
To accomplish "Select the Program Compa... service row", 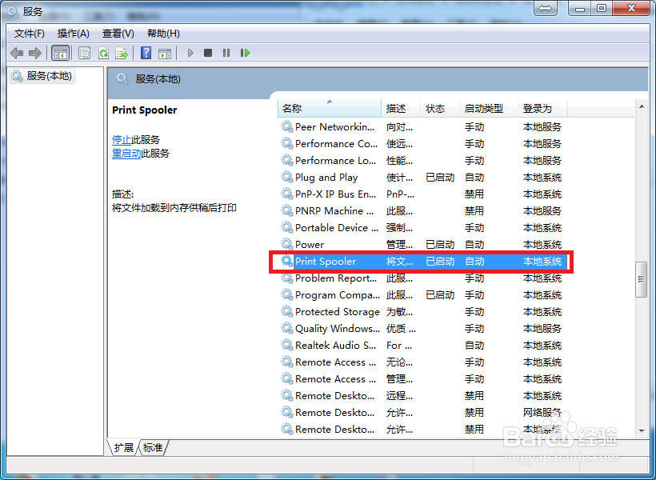I will (x=424, y=294).
